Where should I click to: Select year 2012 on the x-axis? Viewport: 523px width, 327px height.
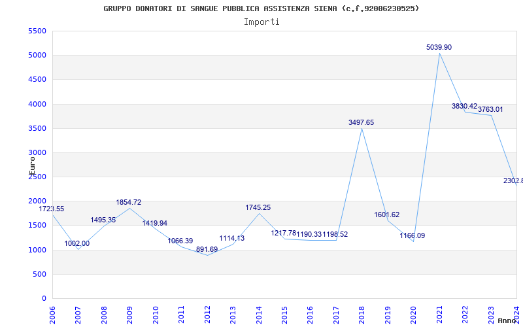207,313
